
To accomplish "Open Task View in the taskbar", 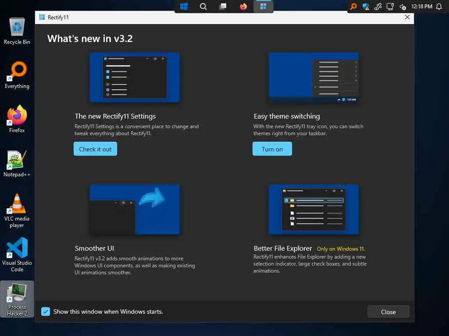I will 223,6.
